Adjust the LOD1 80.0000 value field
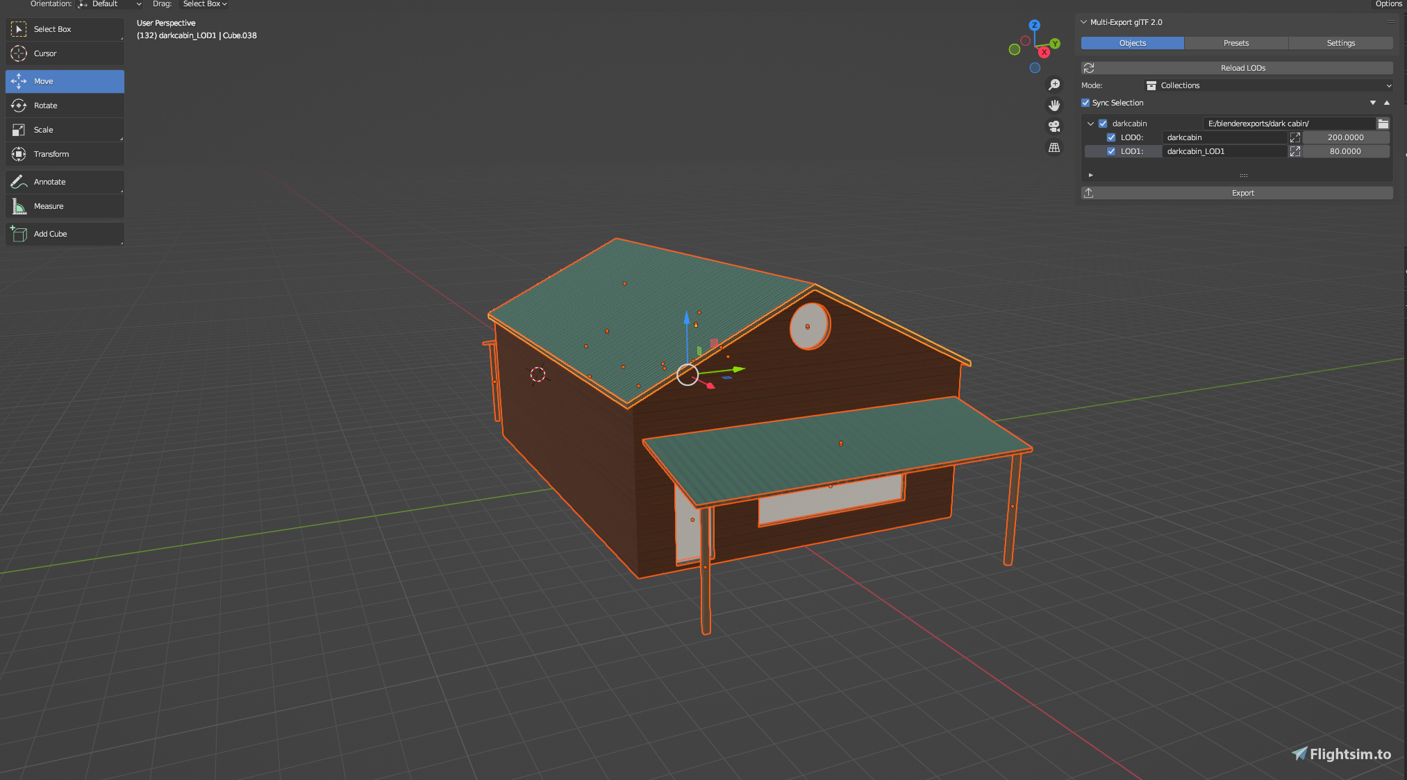This screenshot has width=1407, height=780. 1346,151
